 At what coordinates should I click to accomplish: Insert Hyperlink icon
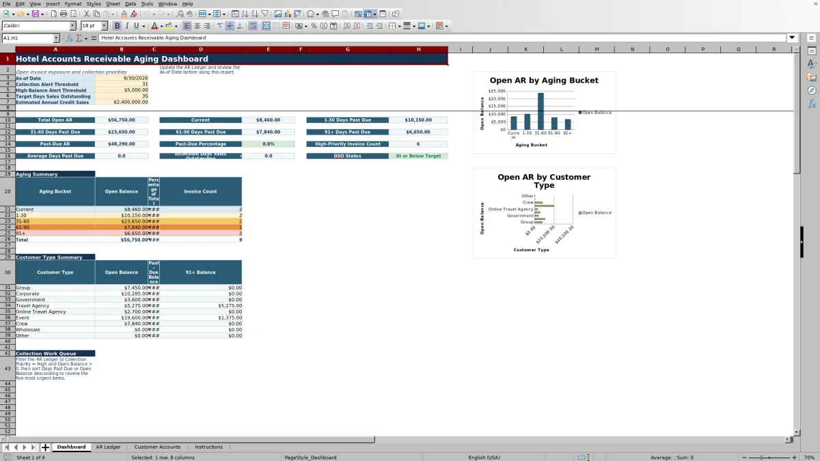[325, 14]
